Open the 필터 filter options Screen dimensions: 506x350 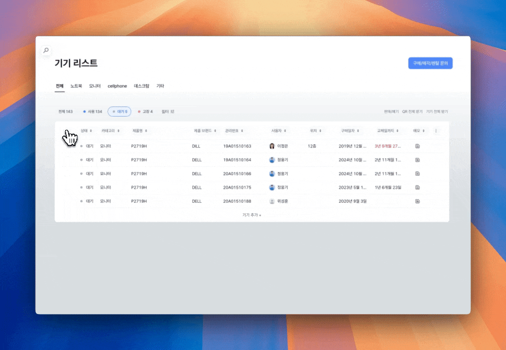[167, 112]
